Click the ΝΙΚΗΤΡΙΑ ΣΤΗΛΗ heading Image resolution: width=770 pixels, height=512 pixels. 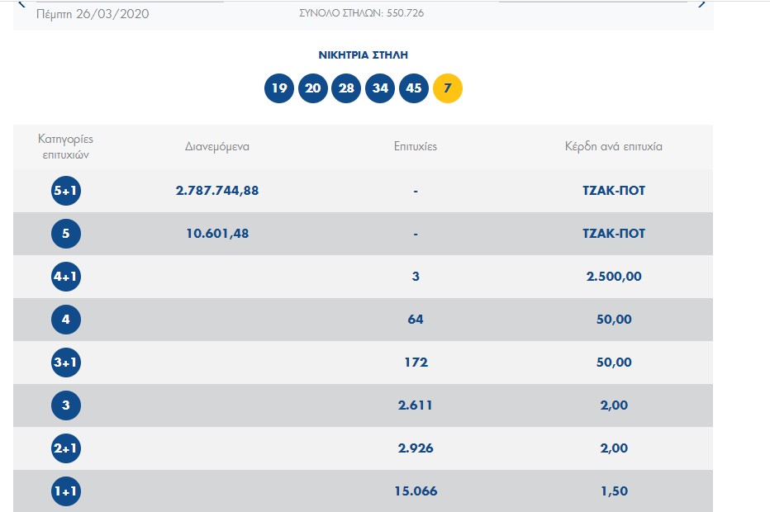364,55
